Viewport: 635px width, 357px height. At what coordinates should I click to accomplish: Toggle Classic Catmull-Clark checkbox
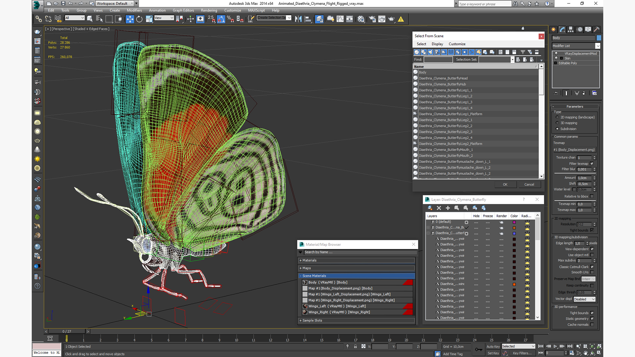pos(592,267)
